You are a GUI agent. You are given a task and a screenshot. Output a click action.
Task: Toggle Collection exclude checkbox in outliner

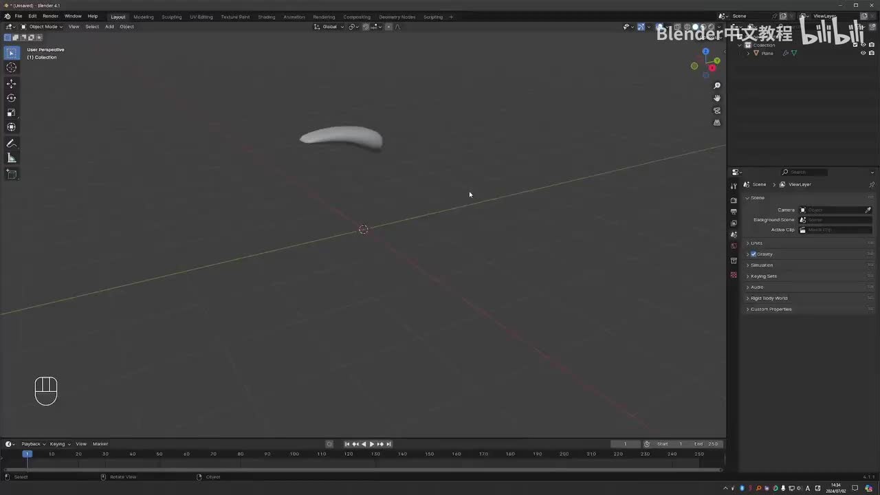855,45
